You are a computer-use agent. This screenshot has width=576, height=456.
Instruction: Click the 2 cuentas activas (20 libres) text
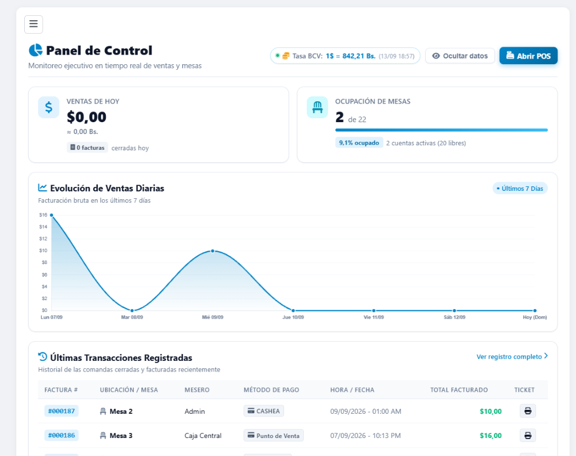[x=426, y=143]
